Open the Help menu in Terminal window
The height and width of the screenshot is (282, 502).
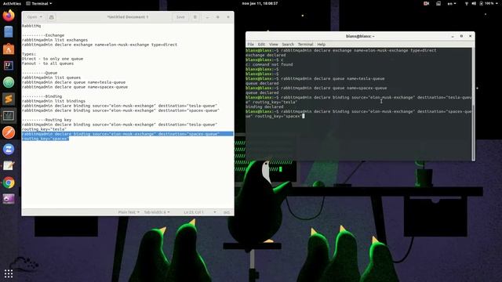pyautogui.click(x=321, y=45)
